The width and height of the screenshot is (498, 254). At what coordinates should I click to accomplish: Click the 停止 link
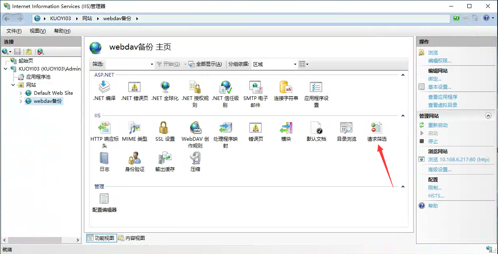pyautogui.click(x=433, y=142)
